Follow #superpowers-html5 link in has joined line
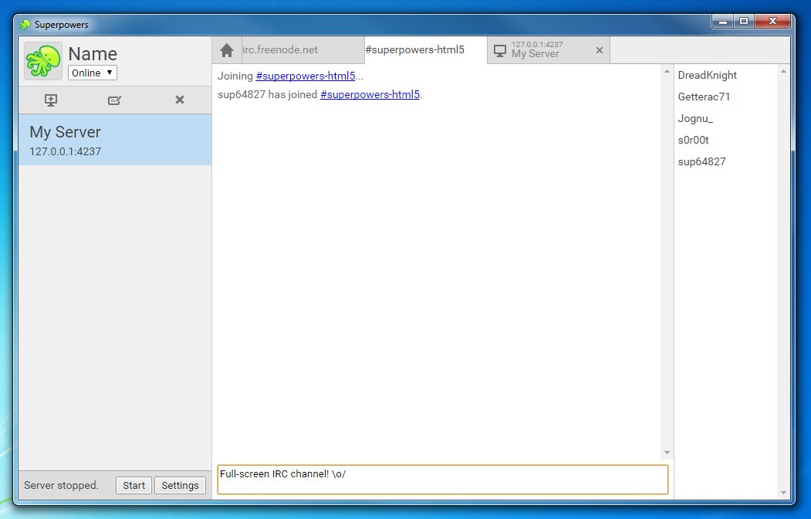Screen dimensions: 811x519 (370, 94)
